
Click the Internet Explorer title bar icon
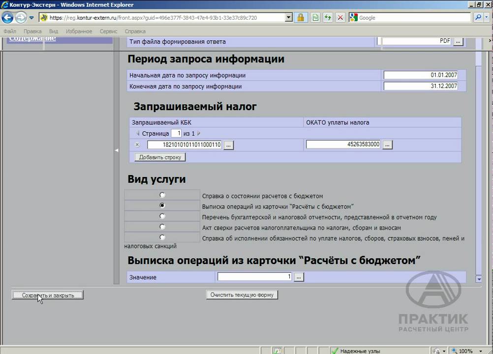(4, 5)
